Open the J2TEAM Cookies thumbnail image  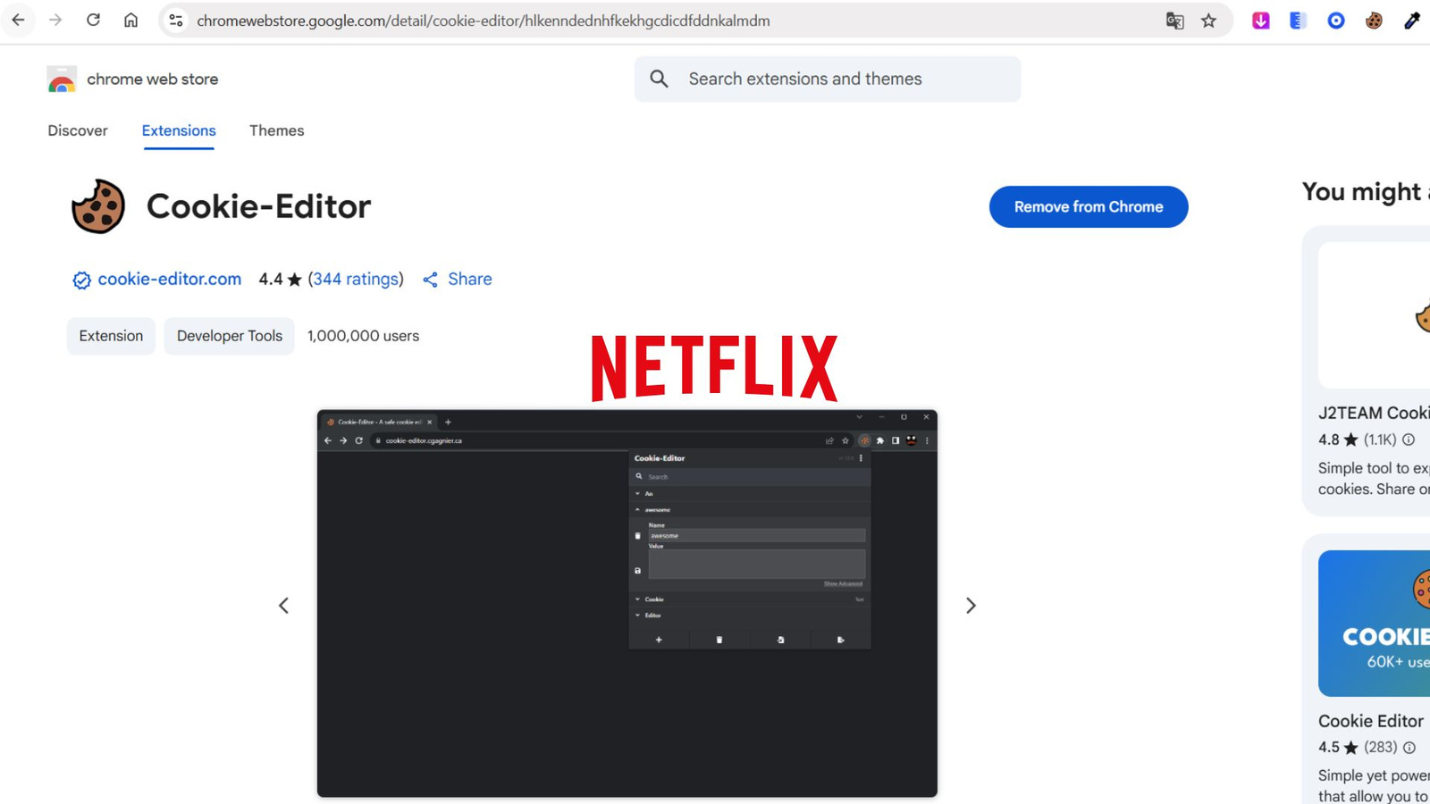pos(1374,314)
